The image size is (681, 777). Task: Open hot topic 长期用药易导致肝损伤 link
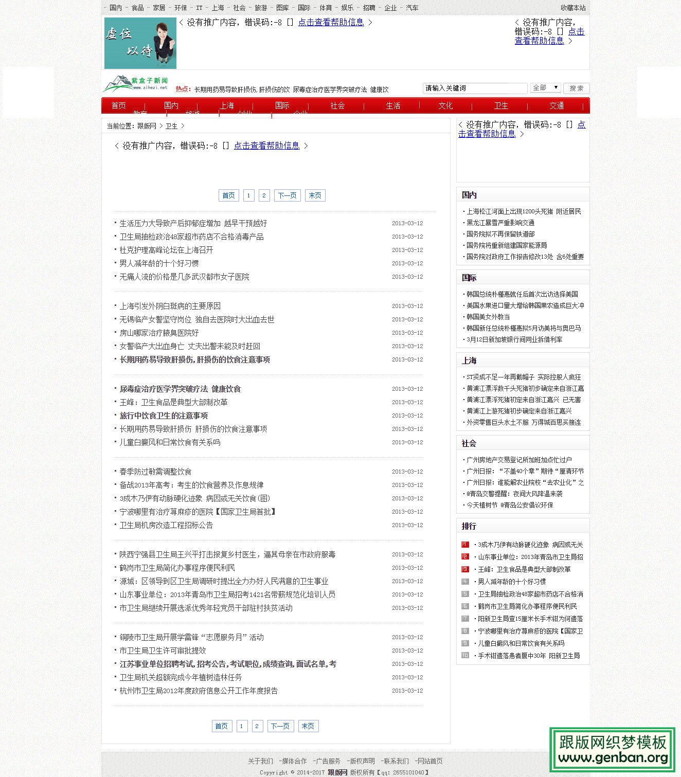[x=229, y=89]
